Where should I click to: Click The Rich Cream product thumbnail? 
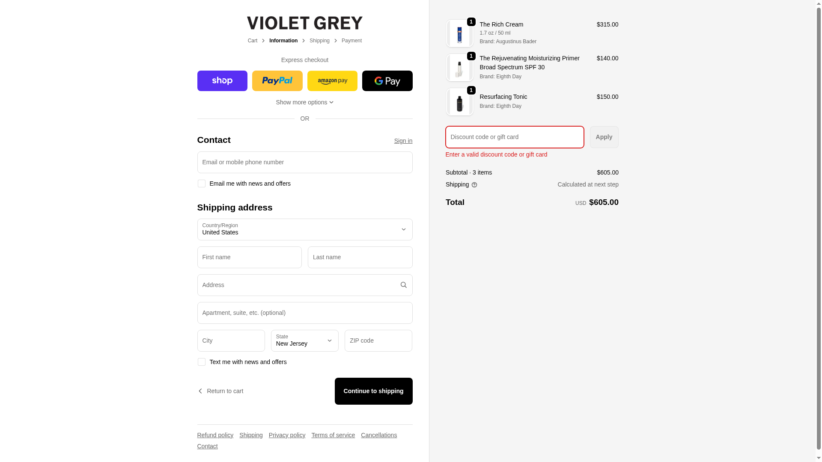[x=459, y=33]
